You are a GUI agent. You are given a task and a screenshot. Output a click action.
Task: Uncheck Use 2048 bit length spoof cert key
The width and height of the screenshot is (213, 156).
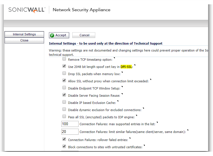pyautogui.click(x=64, y=66)
